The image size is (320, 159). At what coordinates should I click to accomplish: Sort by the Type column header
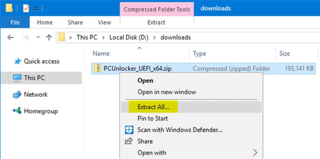click(199, 53)
